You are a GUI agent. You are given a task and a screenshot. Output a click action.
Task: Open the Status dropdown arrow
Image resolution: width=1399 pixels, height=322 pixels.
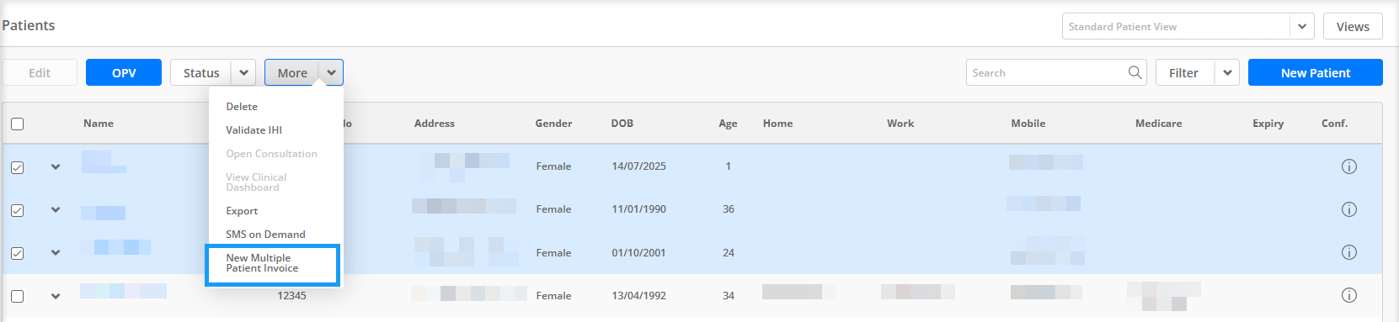pos(243,72)
